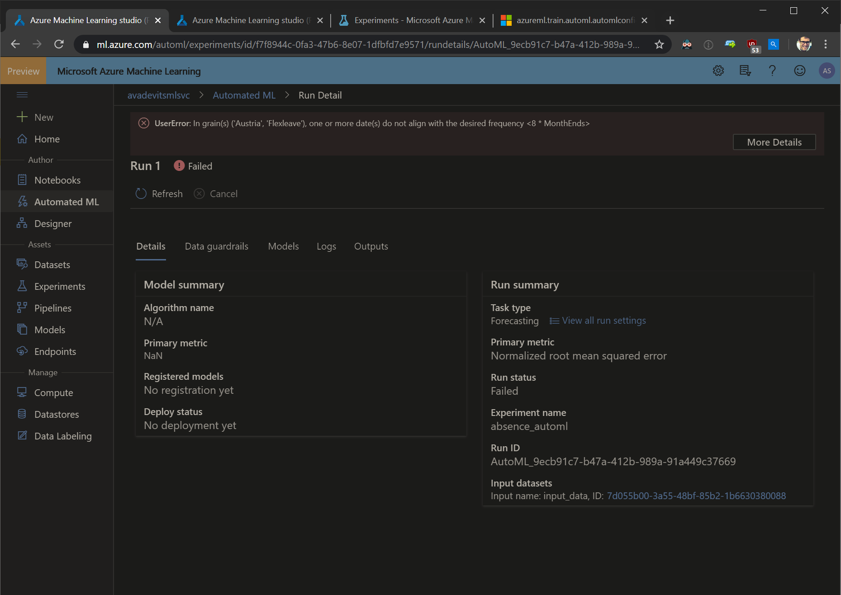Switch to the Details tab

point(151,246)
